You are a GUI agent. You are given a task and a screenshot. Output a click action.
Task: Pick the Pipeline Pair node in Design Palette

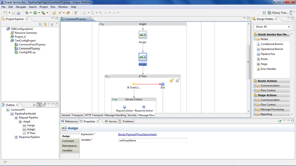268,54
